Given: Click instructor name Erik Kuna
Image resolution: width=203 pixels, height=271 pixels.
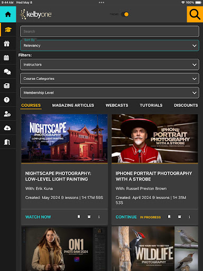Looking at the screenshot, I should [x=44, y=188].
